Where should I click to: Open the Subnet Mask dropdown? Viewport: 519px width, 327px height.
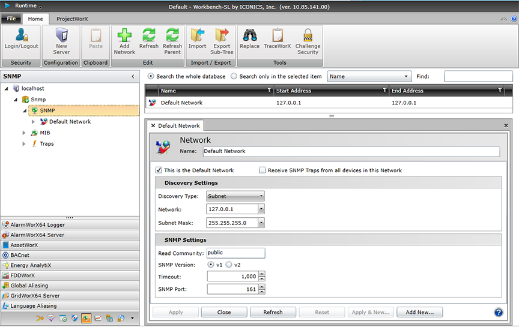pyautogui.click(x=261, y=223)
